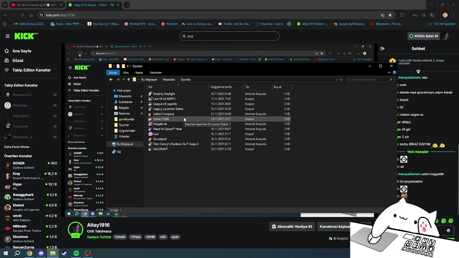459x258 pixels.
Task: Select the Paylaş ribbon tab
Action: [x=139, y=72]
